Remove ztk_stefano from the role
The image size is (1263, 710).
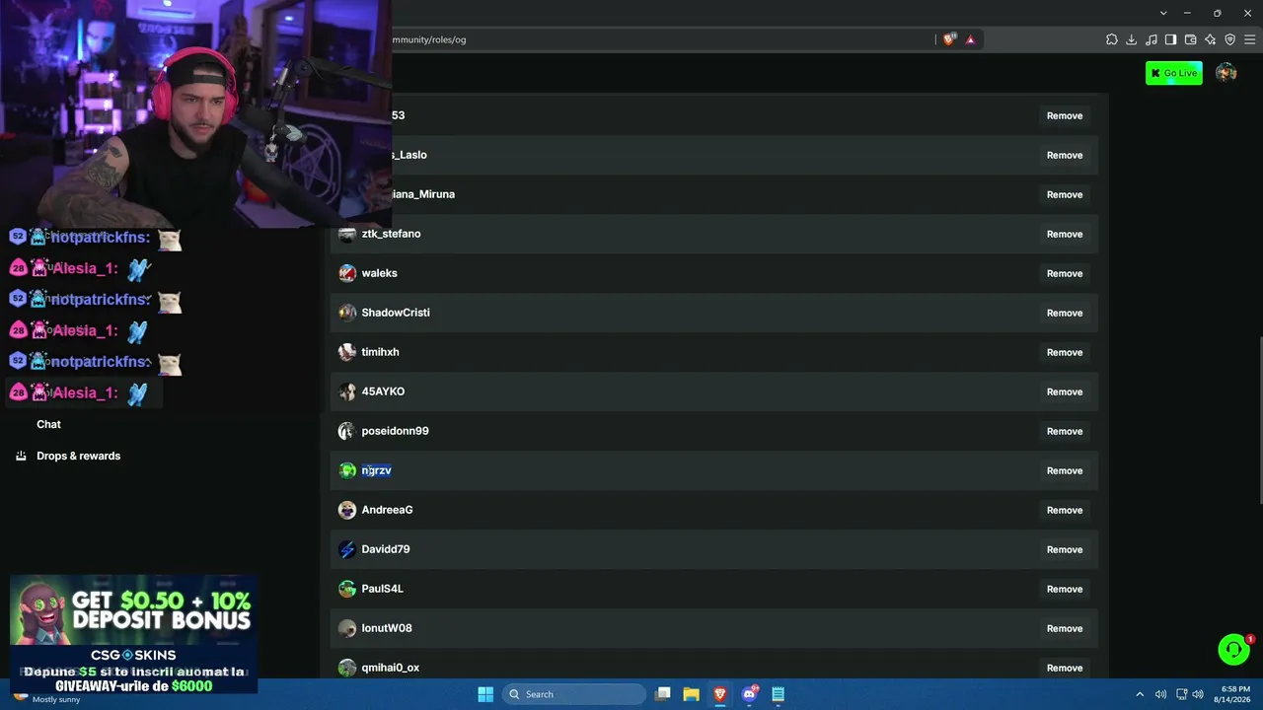(1065, 234)
